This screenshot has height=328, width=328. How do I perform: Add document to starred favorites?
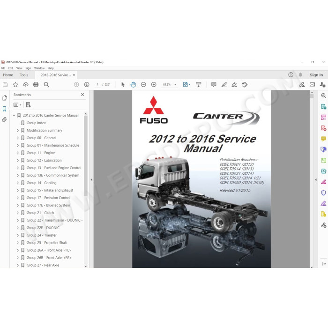tap(15, 84)
